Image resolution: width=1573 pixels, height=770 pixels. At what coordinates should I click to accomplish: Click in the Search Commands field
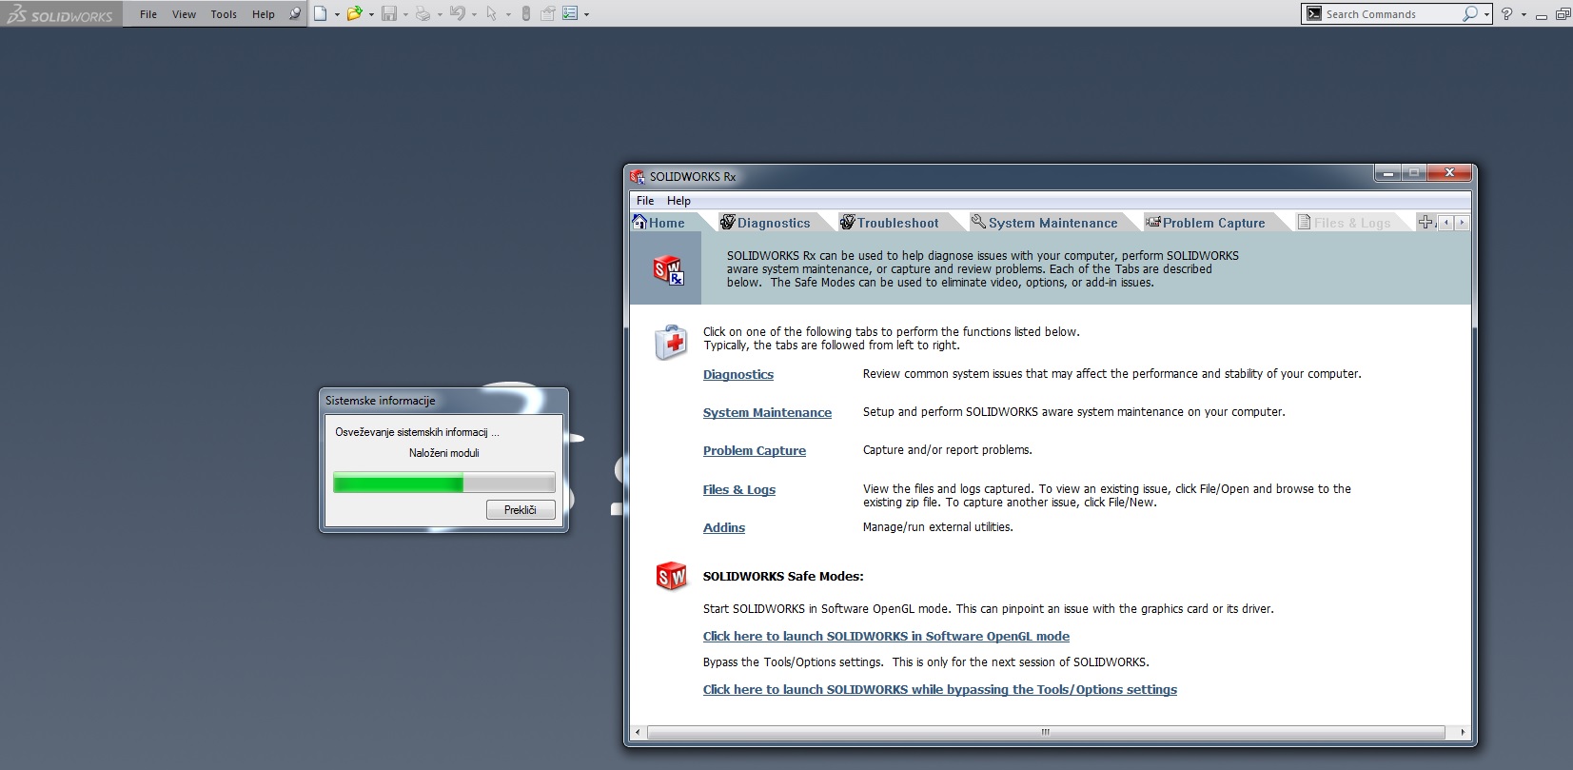click(1389, 14)
